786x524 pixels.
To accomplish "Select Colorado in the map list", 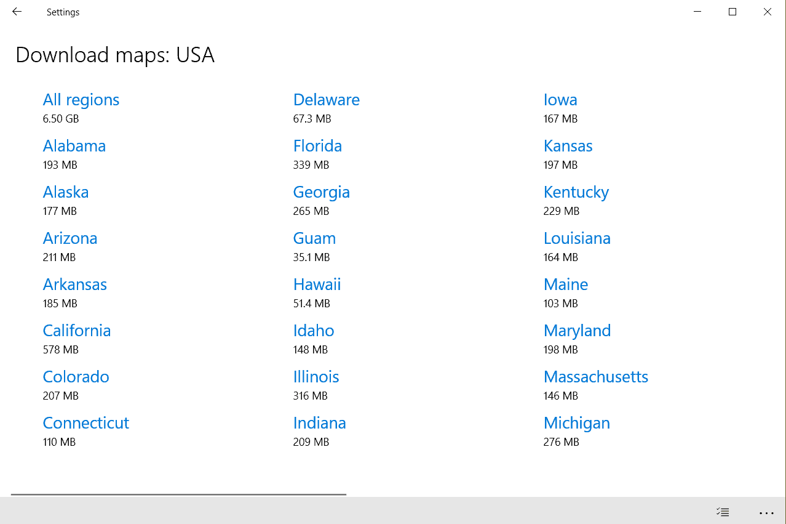I will 76,377.
